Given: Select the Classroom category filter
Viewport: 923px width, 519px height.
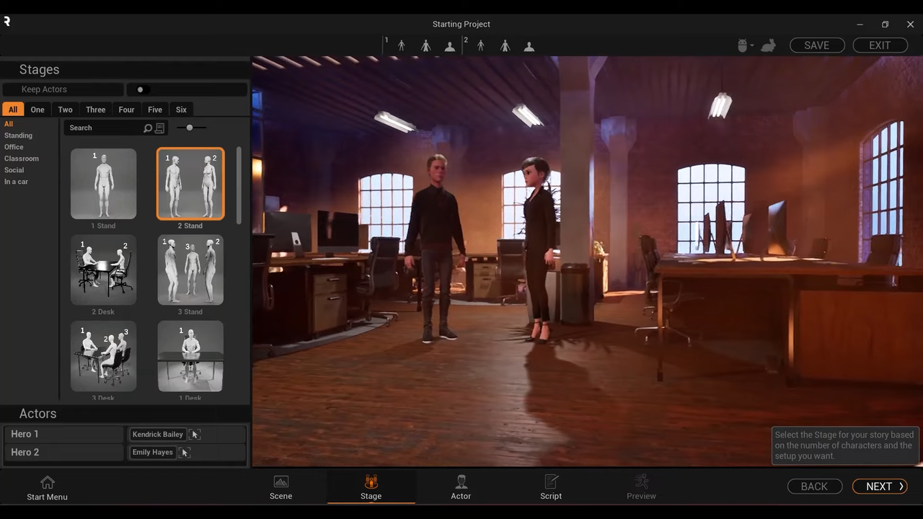Looking at the screenshot, I should [x=22, y=158].
